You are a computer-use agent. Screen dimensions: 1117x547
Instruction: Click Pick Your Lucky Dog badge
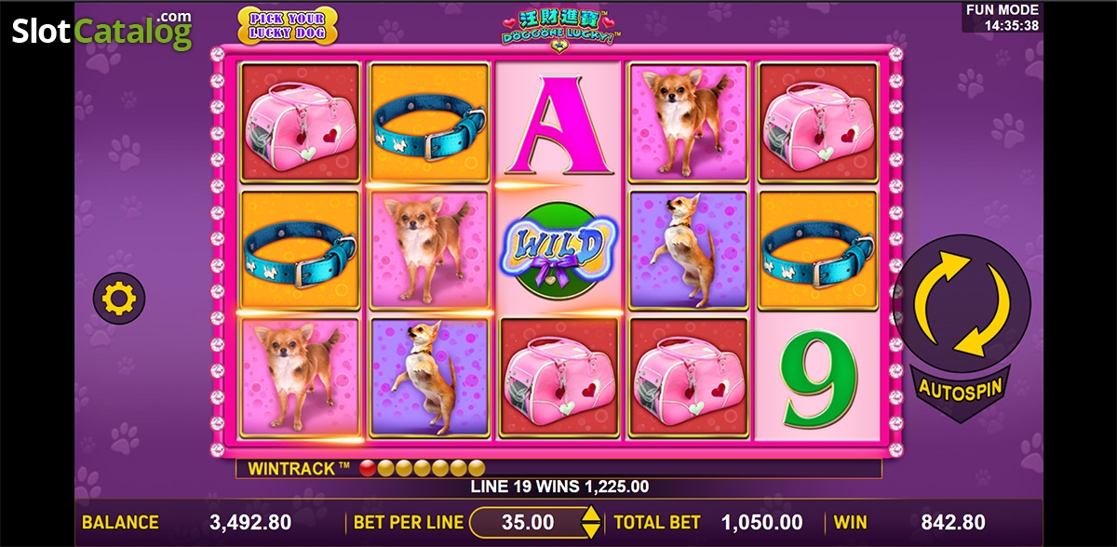(288, 25)
